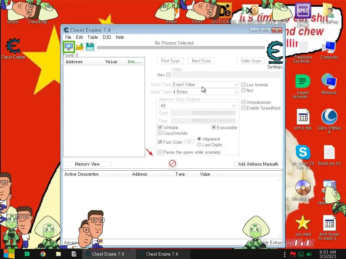Open Freeware Sys Note desktop icon
This screenshot has width=346, height=259.
pyautogui.click(x=303, y=52)
